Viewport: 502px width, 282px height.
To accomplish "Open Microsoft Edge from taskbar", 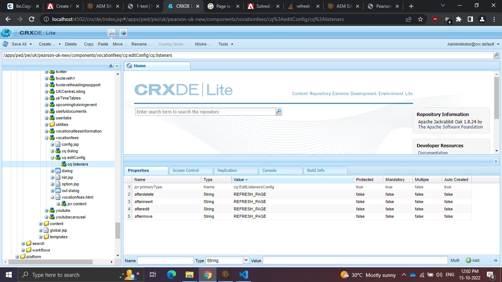I will click(172, 275).
